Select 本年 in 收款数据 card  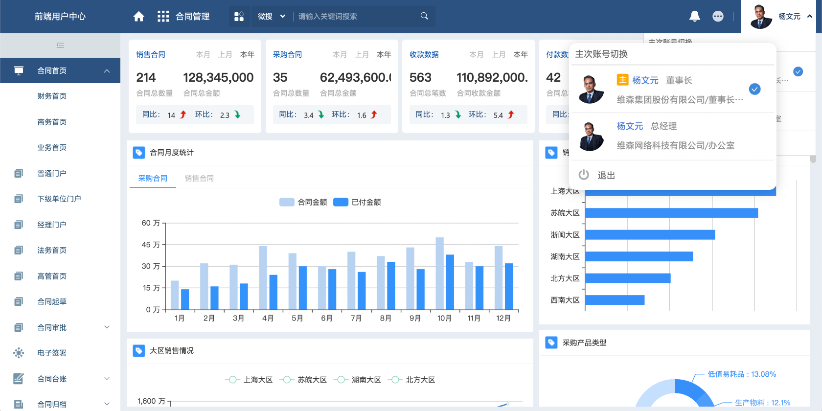(x=521, y=54)
